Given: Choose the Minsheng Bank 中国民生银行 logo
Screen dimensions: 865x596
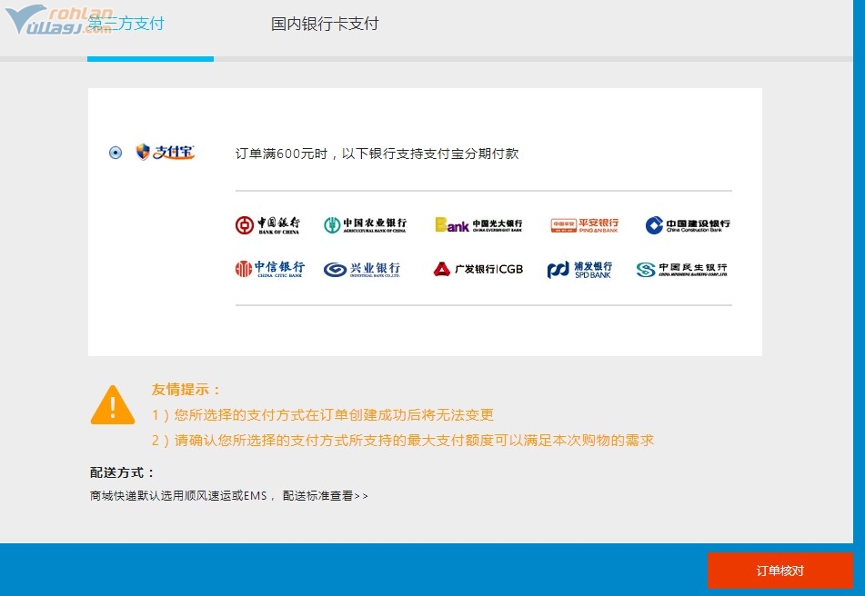Looking at the screenshot, I should point(681,269).
